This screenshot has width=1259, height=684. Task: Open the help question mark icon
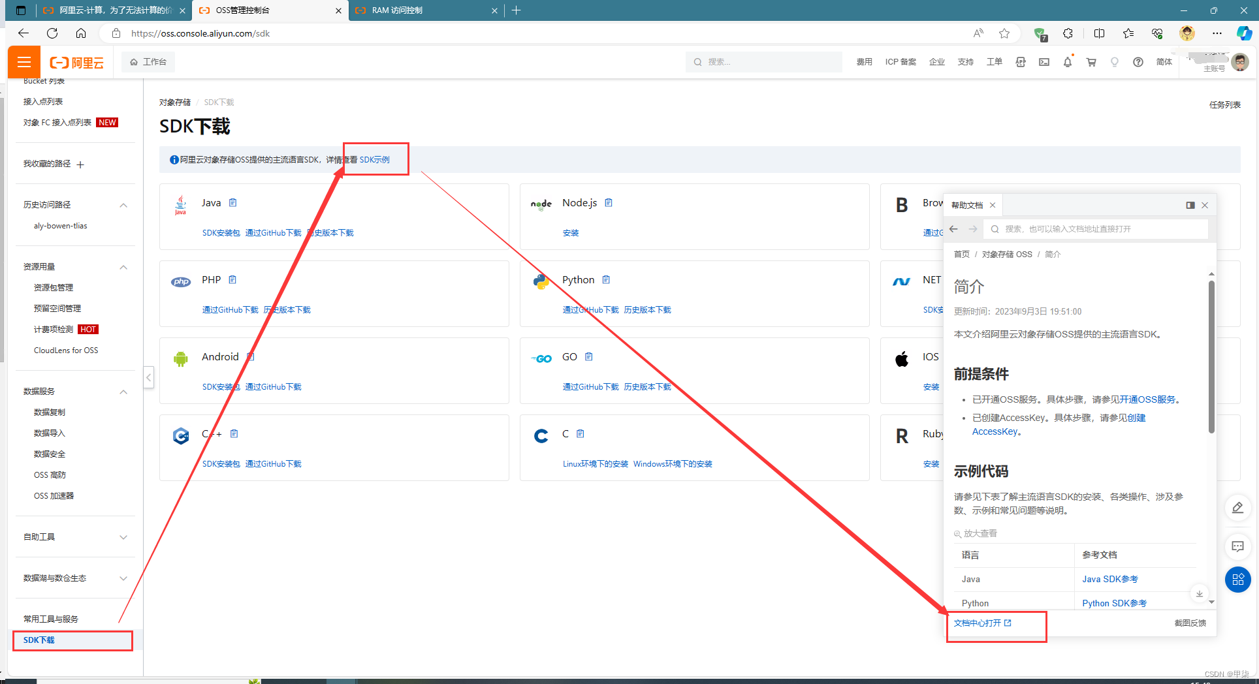[x=1138, y=62]
